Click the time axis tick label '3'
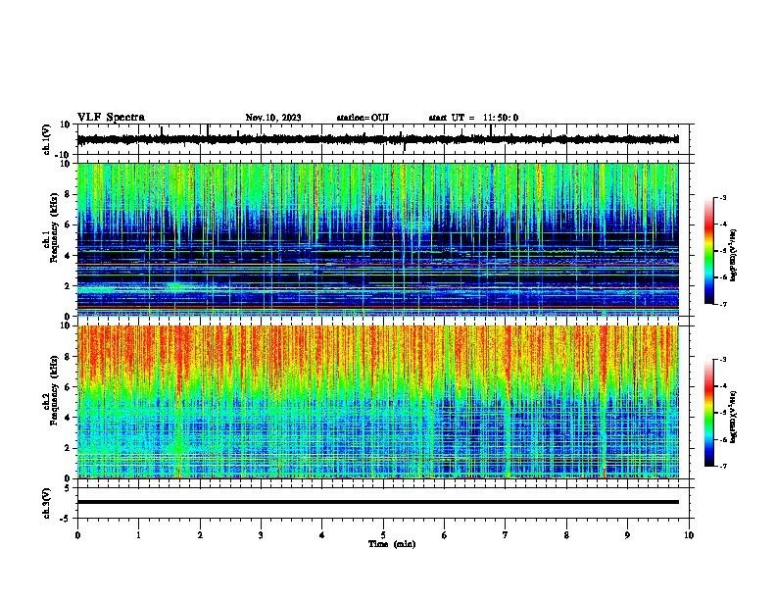 261,535
